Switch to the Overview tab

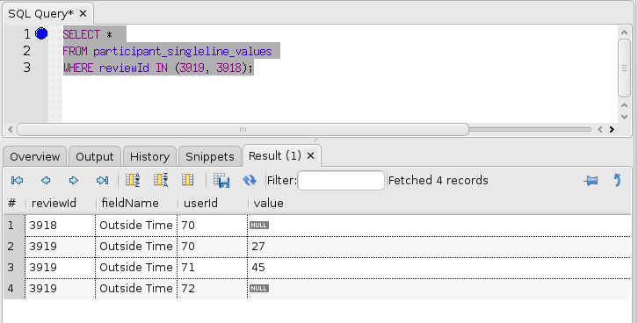coord(35,156)
